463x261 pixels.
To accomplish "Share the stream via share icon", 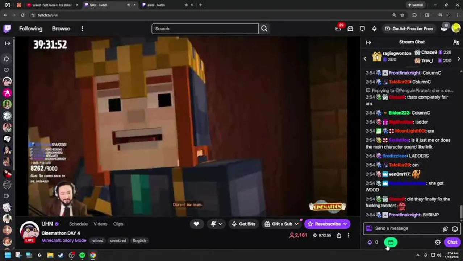I will tap(339, 235).
